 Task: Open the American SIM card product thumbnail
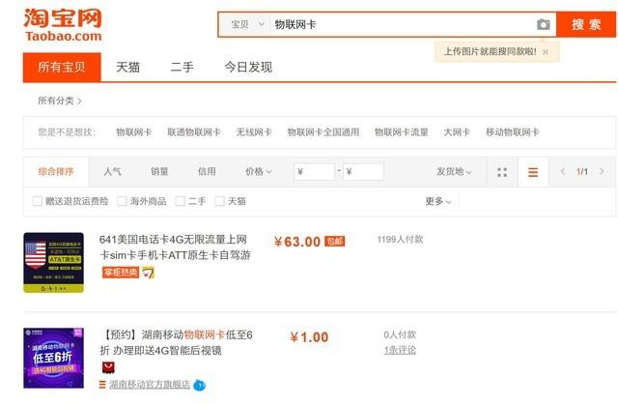pos(54,263)
